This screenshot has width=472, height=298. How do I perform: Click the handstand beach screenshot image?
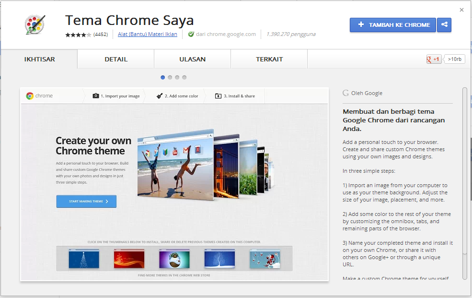[175, 165]
